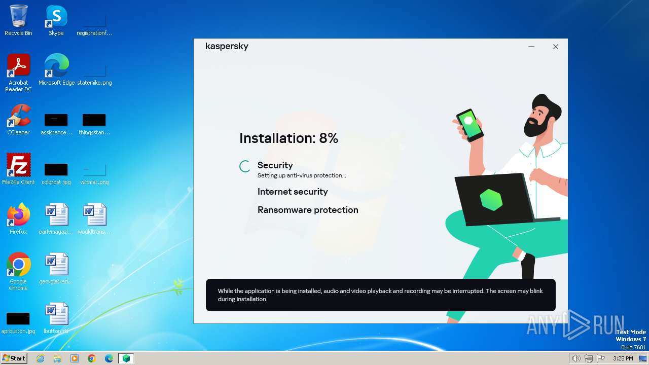Launch FileZilla Client shortcut
649x365 pixels.
[x=18, y=169]
